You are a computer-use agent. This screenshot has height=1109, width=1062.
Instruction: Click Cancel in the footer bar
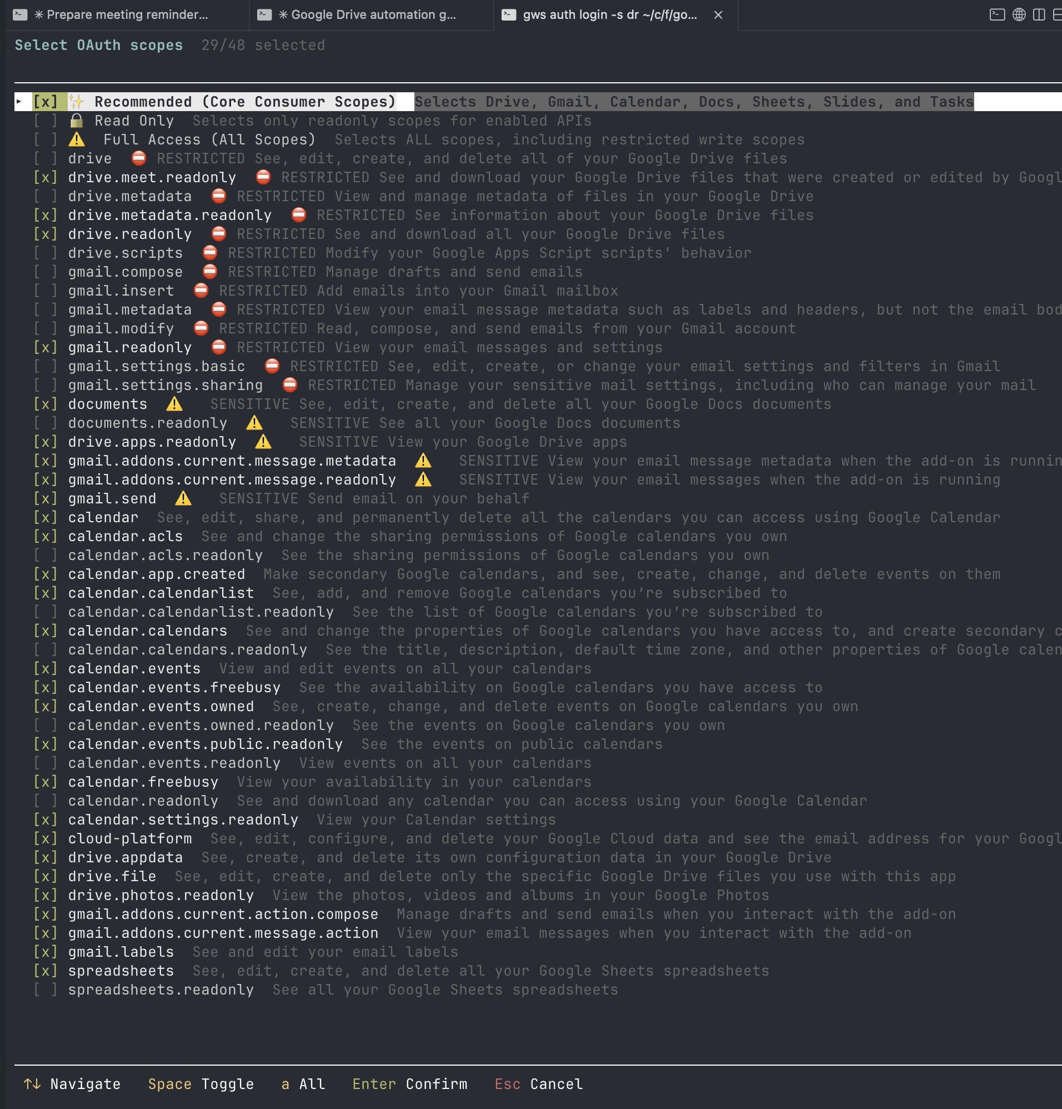tap(557, 1084)
